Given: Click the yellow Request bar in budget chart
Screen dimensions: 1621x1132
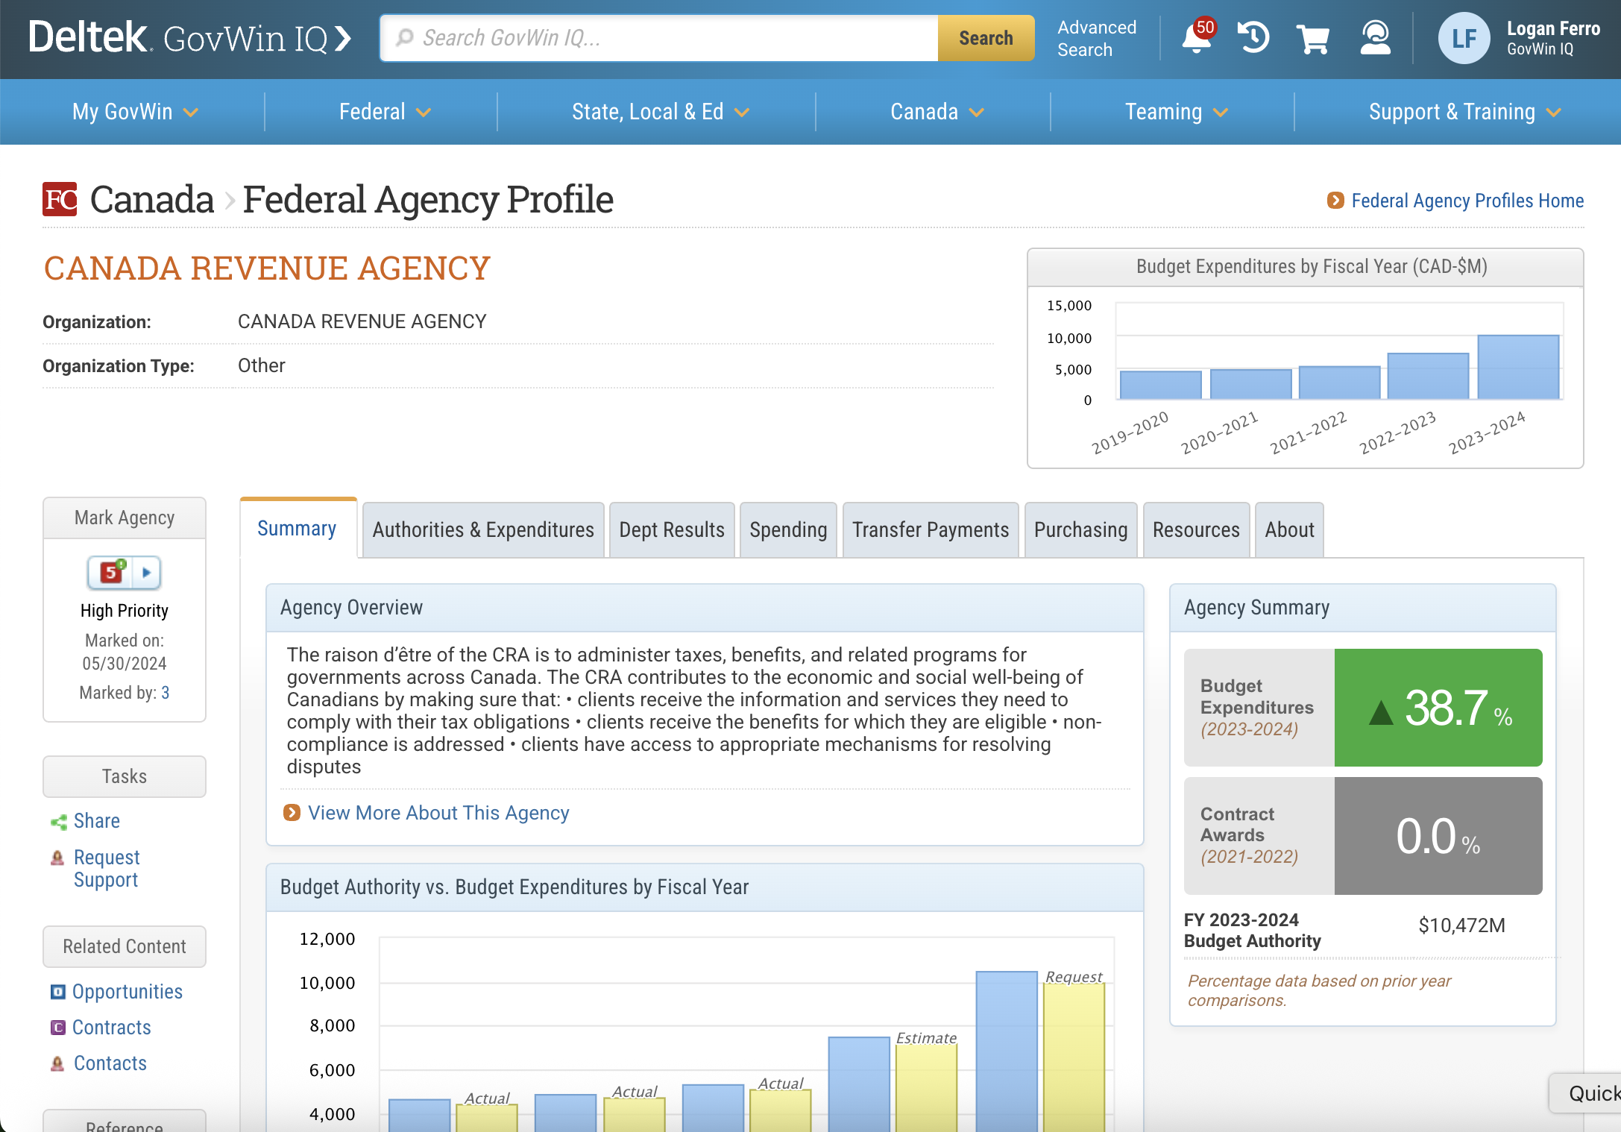Looking at the screenshot, I should (1074, 1057).
